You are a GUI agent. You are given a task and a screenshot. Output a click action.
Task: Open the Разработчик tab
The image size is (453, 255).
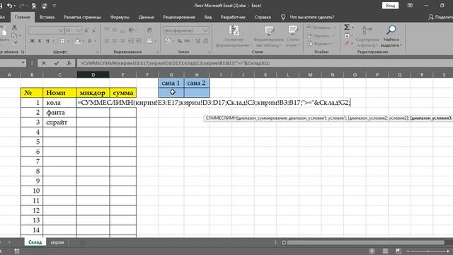pos(233,17)
